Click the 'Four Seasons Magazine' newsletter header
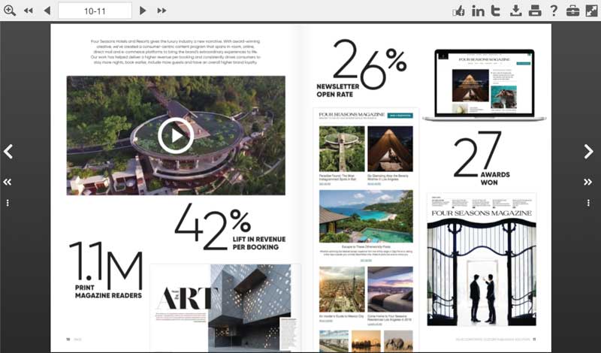The height and width of the screenshot is (353, 601). coord(352,115)
